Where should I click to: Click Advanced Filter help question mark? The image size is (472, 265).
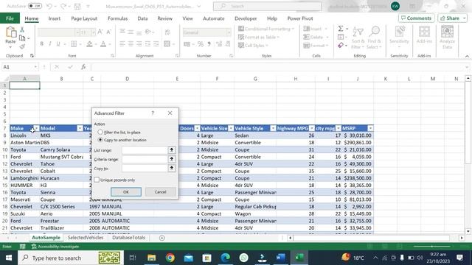[x=153, y=113]
